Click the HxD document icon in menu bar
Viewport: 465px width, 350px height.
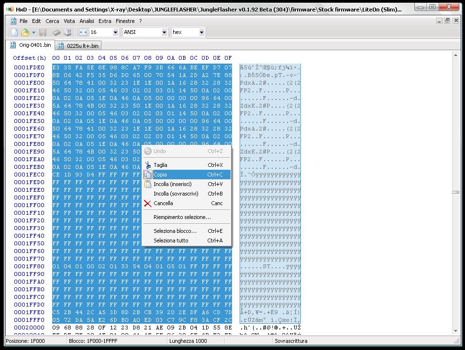(13, 21)
